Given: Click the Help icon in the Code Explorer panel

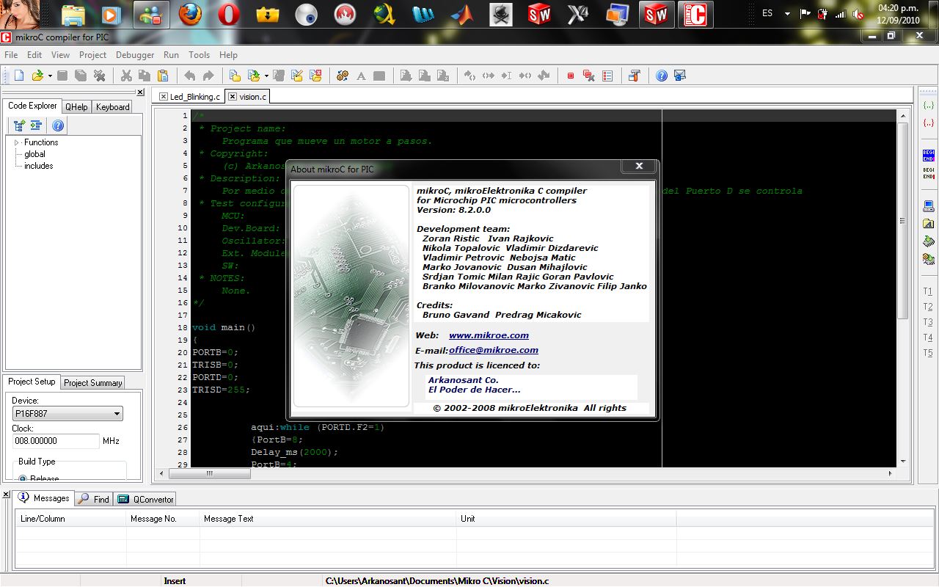Looking at the screenshot, I should point(57,125).
